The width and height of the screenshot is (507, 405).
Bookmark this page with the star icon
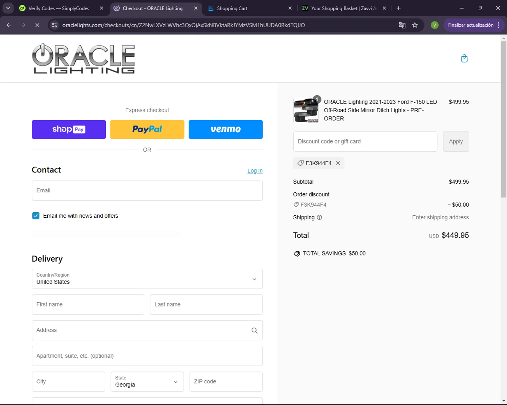tap(415, 25)
